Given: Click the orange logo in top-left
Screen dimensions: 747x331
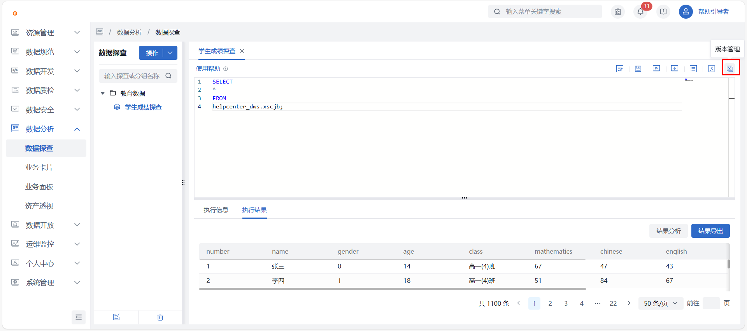Looking at the screenshot, I should (x=15, y=13).
